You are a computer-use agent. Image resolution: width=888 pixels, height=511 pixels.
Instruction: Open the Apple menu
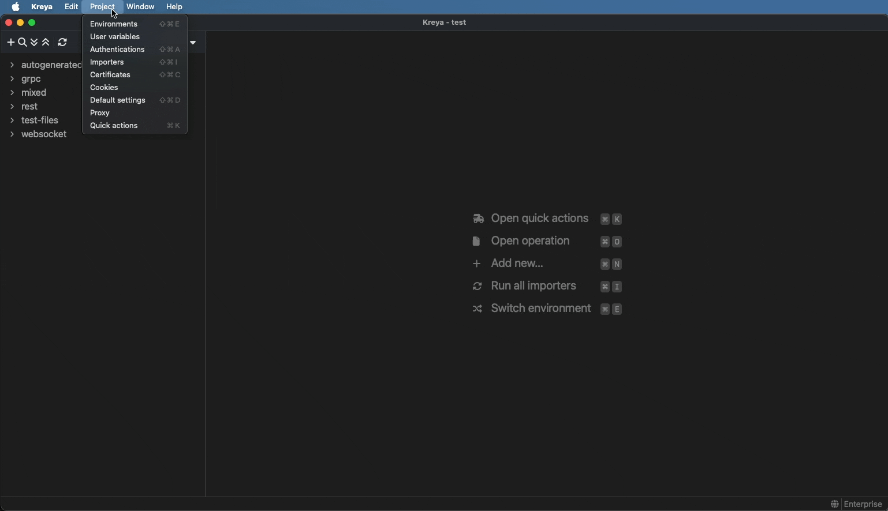[16, 7]
